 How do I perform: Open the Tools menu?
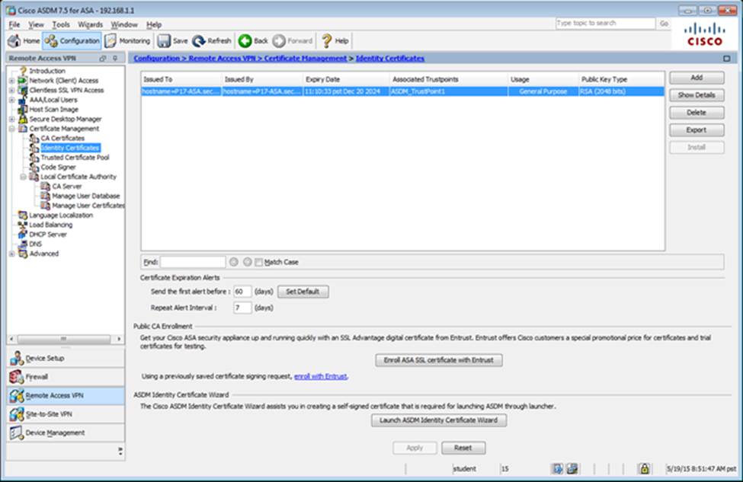click(x=60, y=24)
